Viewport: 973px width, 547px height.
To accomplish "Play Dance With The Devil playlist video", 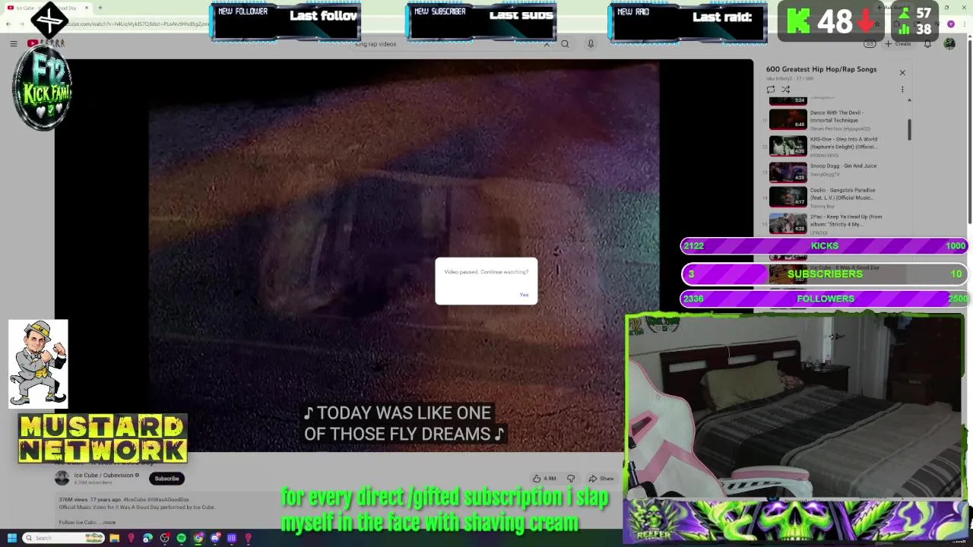I will tap(788, 120).
